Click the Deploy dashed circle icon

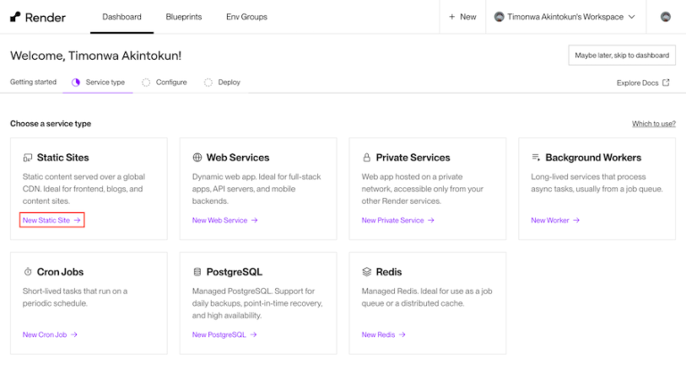click(x=208, y=82)
